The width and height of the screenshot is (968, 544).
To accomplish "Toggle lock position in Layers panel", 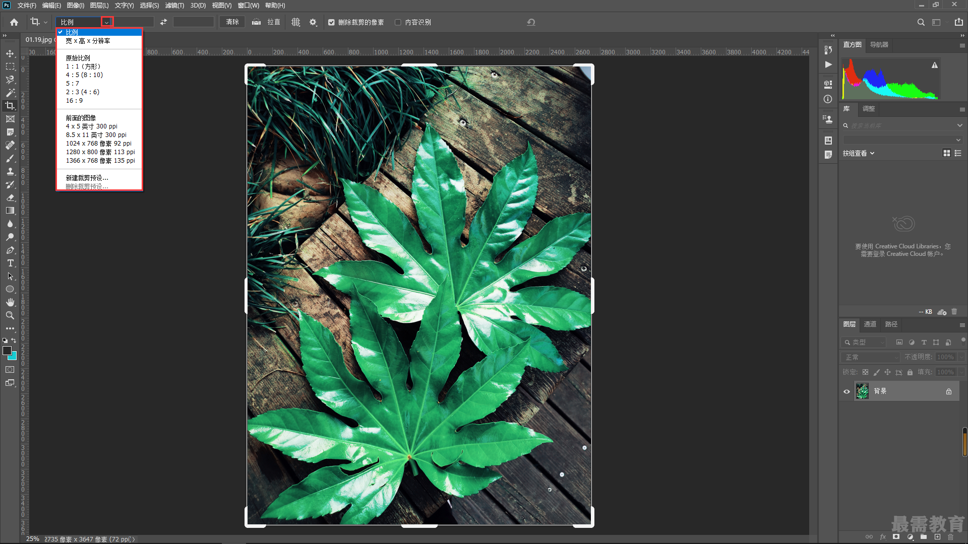I will pos(887,372).
